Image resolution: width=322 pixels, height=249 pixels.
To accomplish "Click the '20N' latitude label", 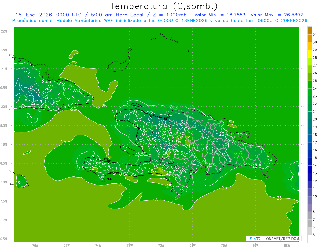I will [4, 107].
